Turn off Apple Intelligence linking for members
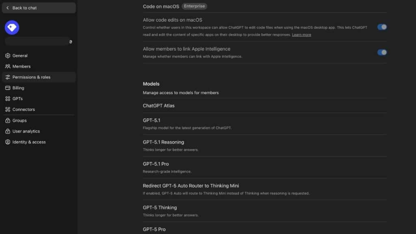Screen dimensions: 416x234 [381, 52]
